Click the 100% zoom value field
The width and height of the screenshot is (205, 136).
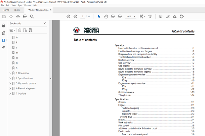[129, 17]
